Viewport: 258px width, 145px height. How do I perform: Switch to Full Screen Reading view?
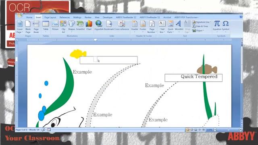(x=192, y=130)
